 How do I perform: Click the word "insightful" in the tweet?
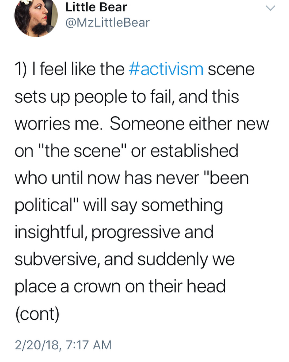[49, 232]
